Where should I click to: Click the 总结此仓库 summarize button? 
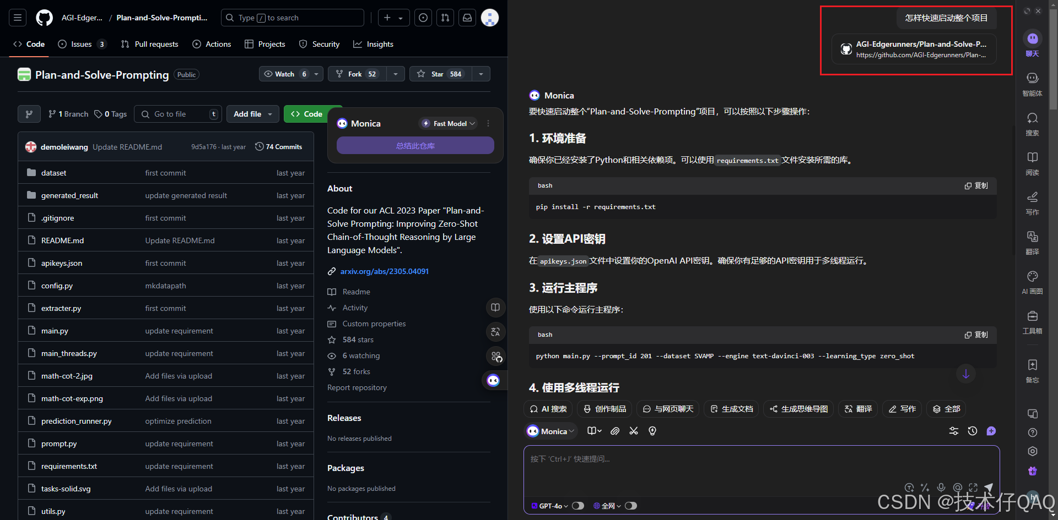[415, 146]
